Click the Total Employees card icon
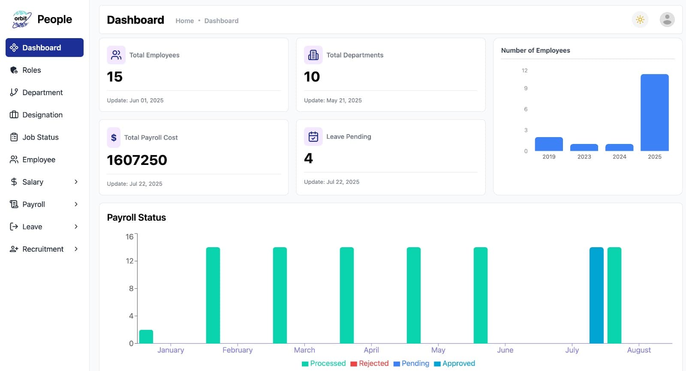 click(x=116, y=55)
